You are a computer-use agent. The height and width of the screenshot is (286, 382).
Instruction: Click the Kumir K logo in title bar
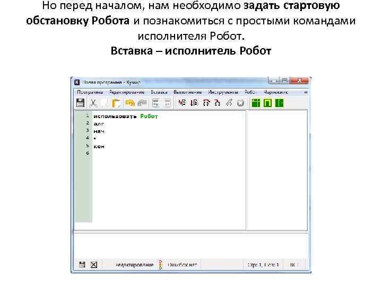(x=77, y=82)
